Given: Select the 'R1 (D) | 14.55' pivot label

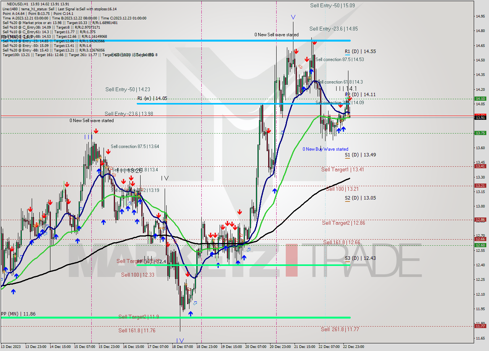Looking at the screenshot, I should point(360,51).
